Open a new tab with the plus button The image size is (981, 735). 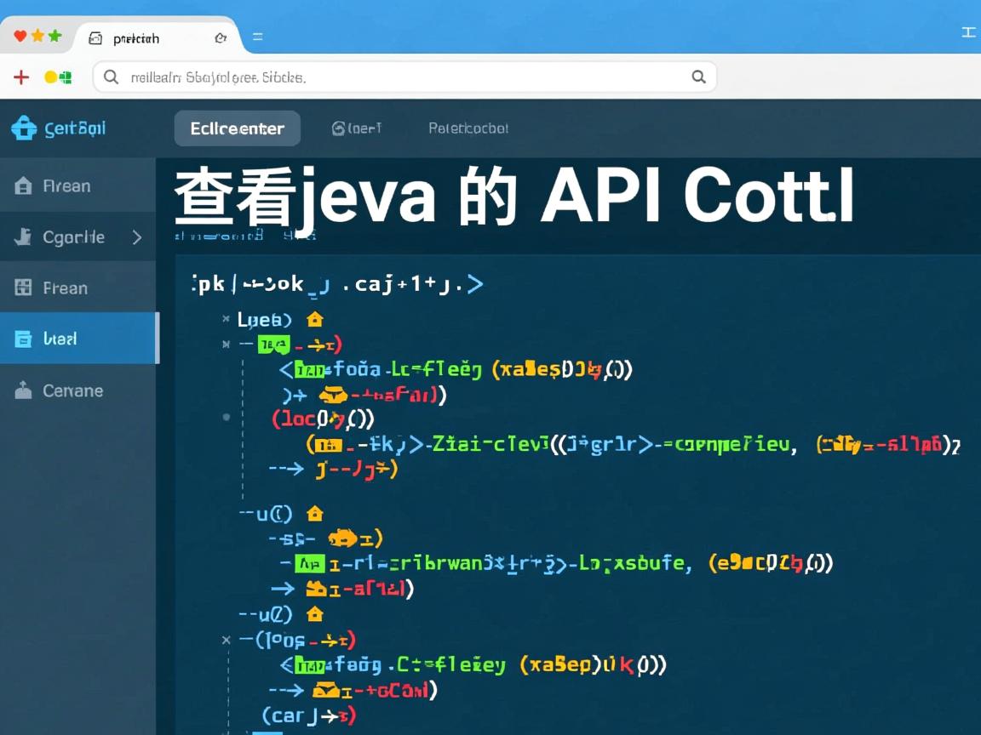[20, 77]
